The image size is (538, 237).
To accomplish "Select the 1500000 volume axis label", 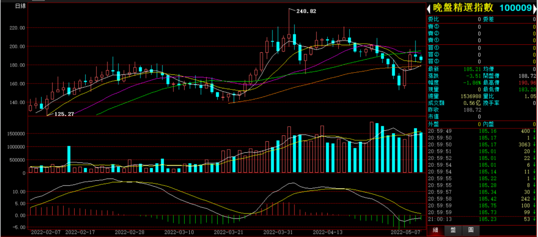I will pos(15,133).
